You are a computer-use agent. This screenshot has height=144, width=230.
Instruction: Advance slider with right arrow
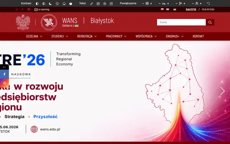point(222,91)
